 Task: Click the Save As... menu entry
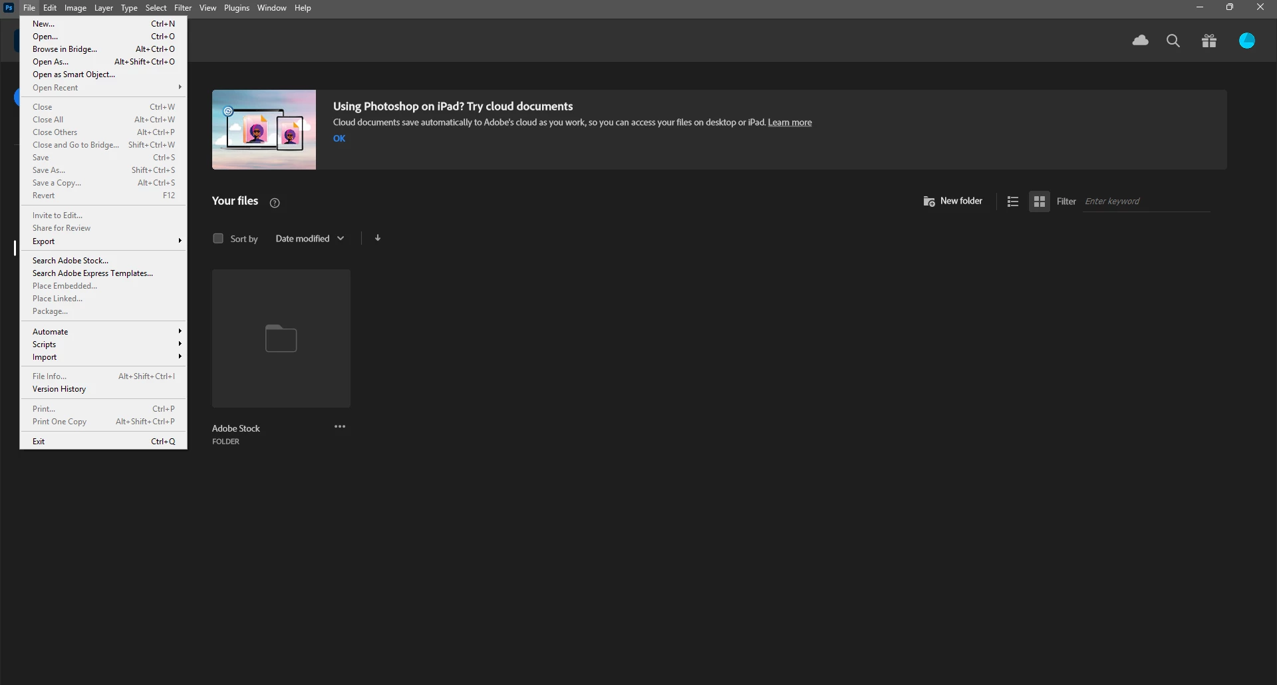[104, 170]
